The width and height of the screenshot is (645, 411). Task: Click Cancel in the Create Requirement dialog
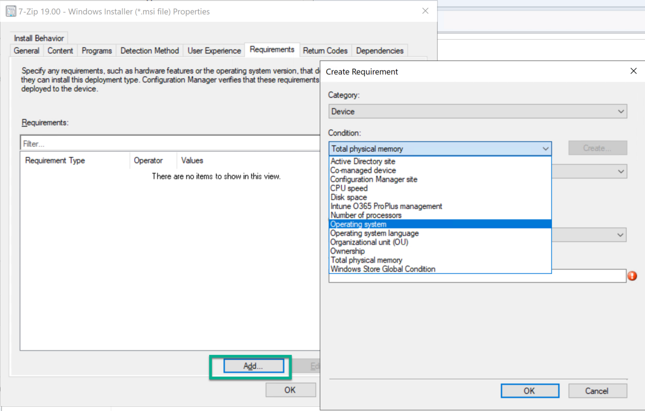[597, 390]
